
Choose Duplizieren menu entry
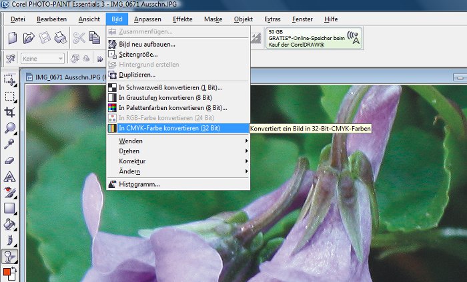tap(178, 75)
